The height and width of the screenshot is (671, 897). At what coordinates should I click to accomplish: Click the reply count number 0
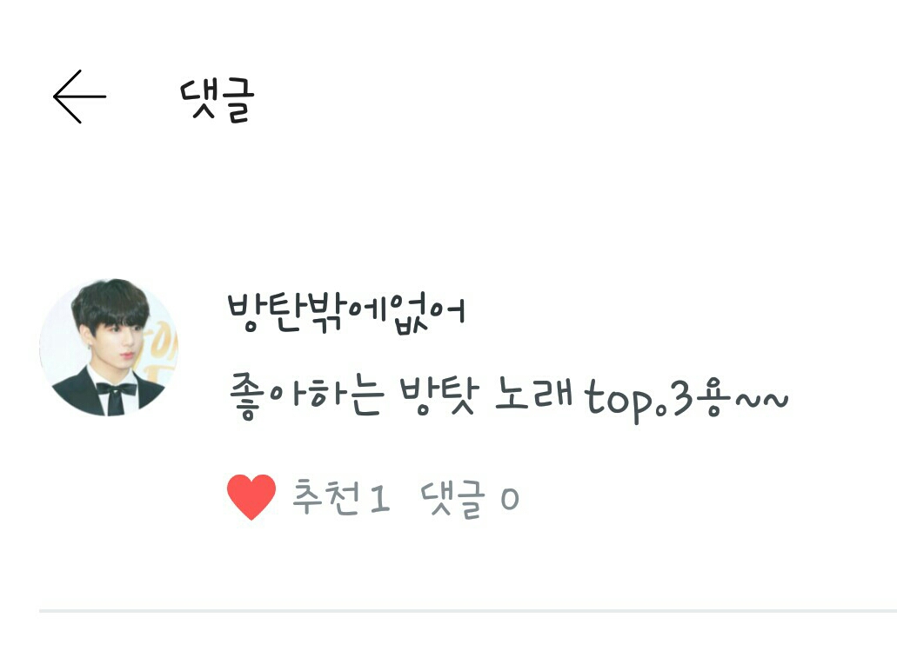[510, 499]
